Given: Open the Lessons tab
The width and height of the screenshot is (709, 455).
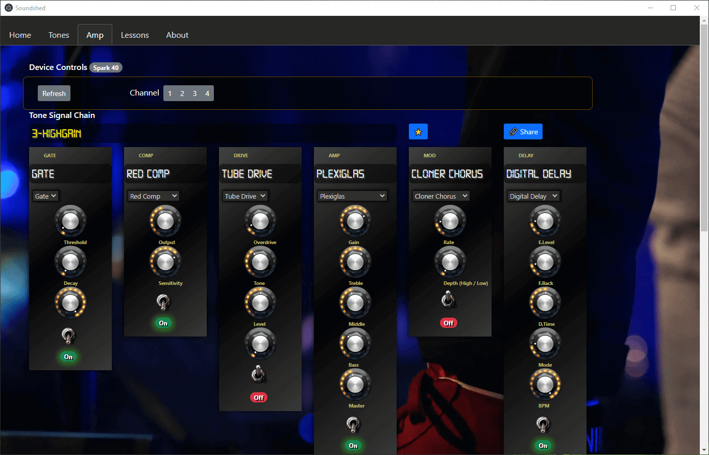Looking at the screenshot, I should click(135, 35).
